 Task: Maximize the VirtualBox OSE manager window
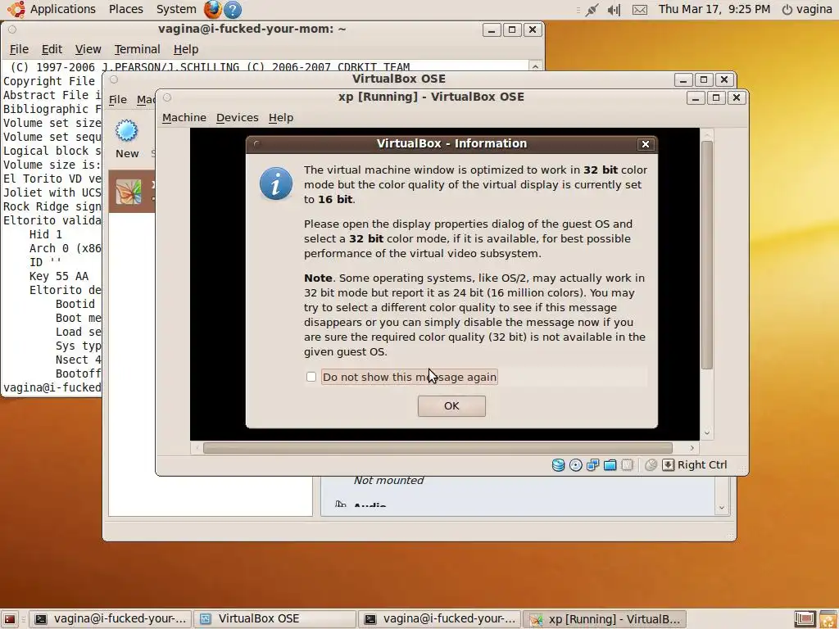tap(704, 79)
